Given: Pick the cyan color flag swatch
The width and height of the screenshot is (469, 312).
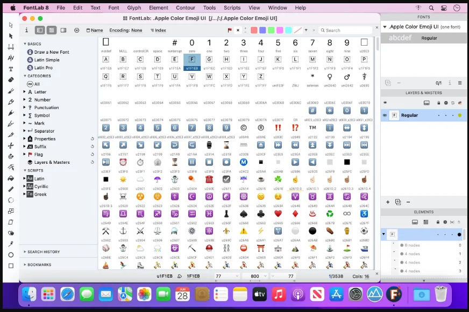Looking at the screenshot, I should click(x=288, y=30).
